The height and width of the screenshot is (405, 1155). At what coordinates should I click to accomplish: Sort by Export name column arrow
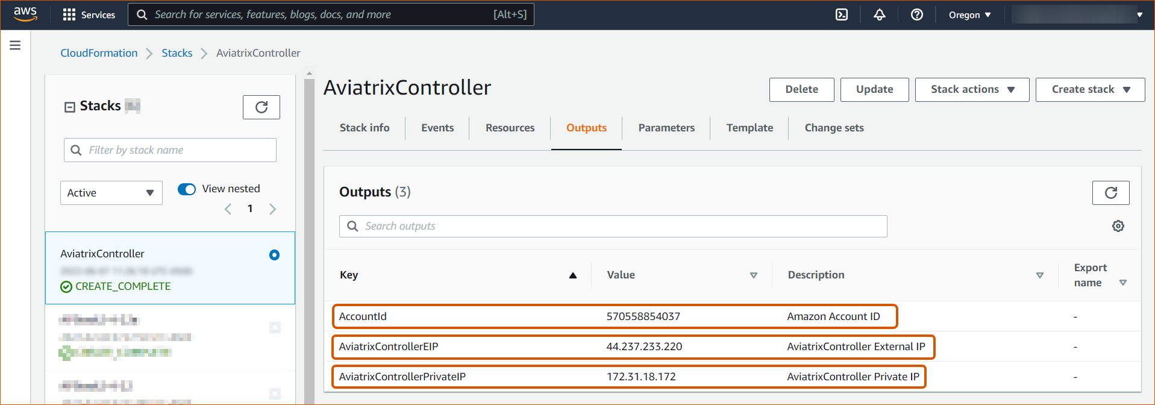[x=1122, y=283]
